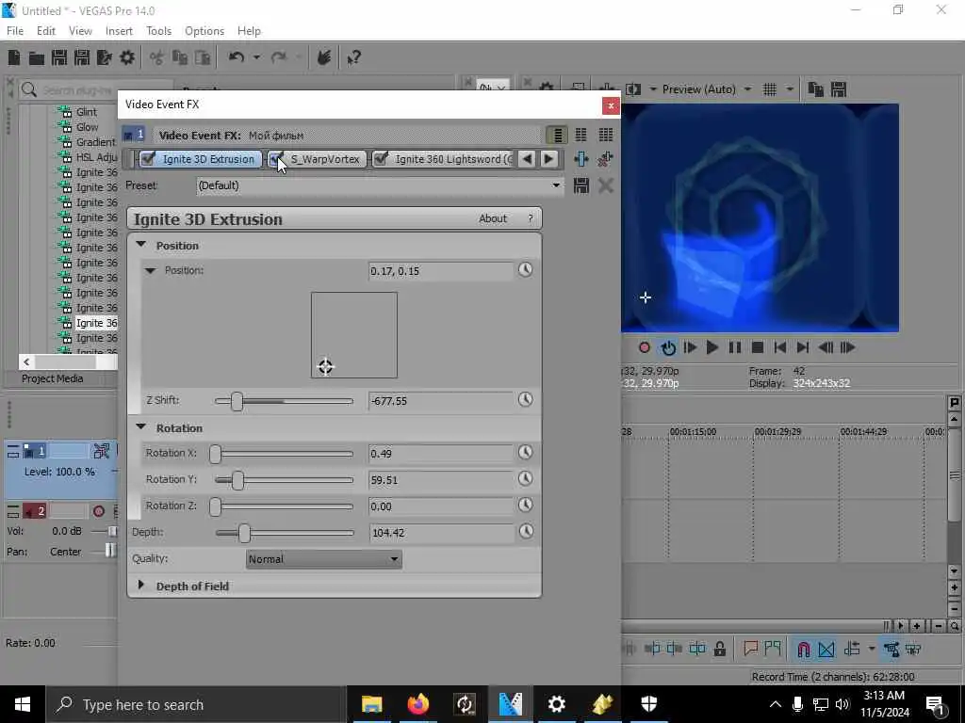Toggle Ignite 360 Lightsword checkbox
Image resolution: width=965 pixels, height=723 pixels.
pyautogui.click(x=381, y=159)
